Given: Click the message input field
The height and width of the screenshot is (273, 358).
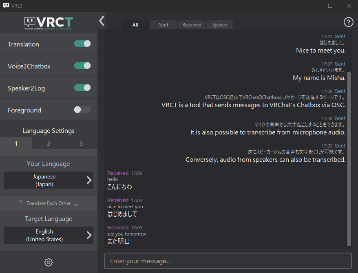Looking at the screenshot, I should 228,261.
